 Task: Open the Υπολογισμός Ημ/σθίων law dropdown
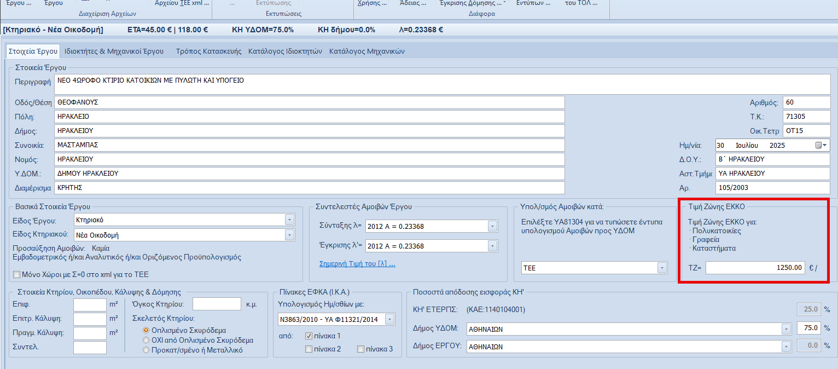point(389,319)
